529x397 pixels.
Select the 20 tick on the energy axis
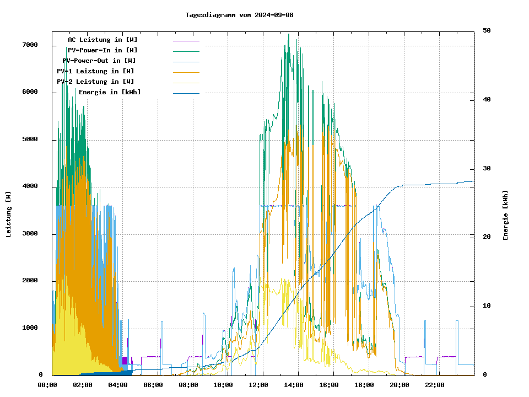point(487,237)
